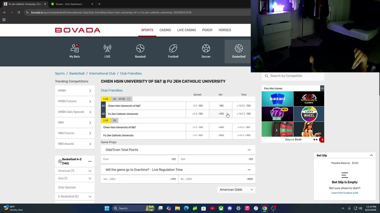This screenshot has height=213, width=380.
Task: Reload the page with the refresh icon
Action: pyautogui.click(x=19, y=12)
